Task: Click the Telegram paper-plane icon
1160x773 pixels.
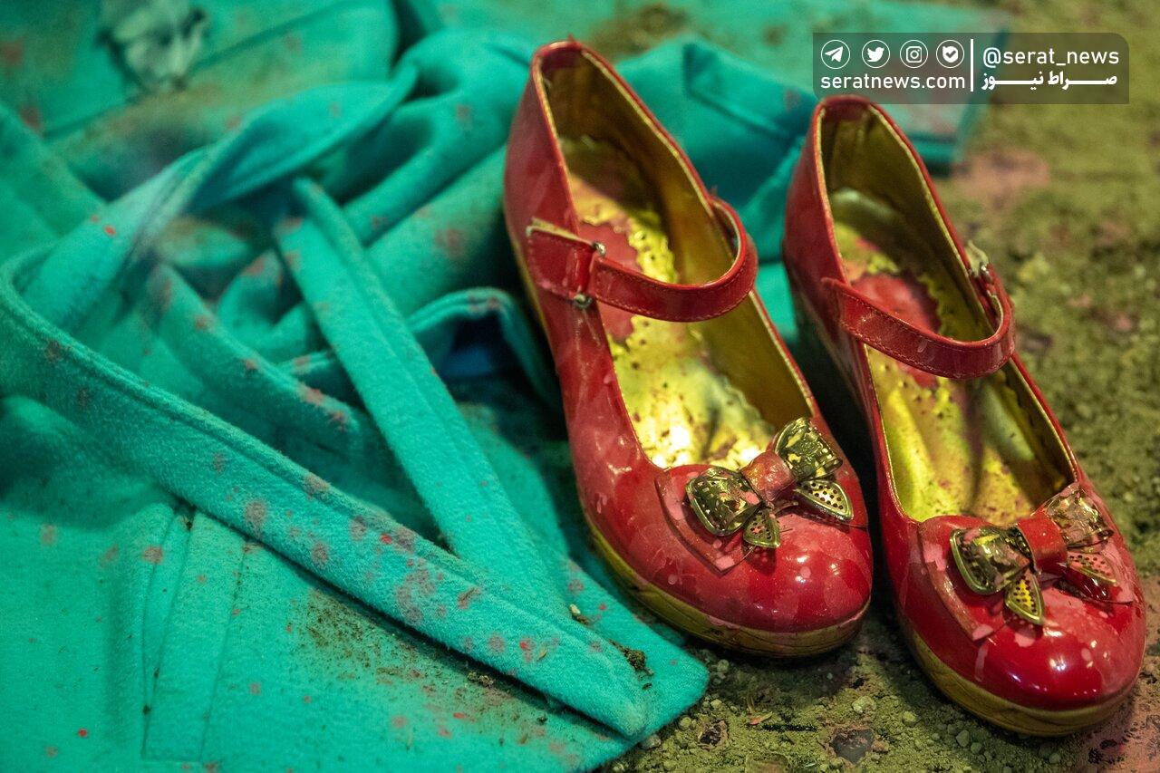Action: pyautogui.click(x=835, y=54)
